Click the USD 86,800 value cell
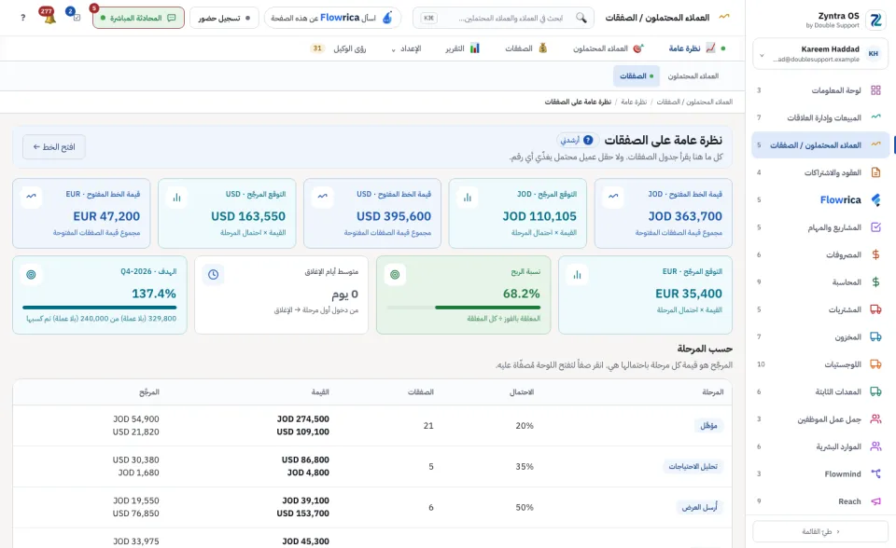This screenshot has width=896, height=548. coord(305,459)
